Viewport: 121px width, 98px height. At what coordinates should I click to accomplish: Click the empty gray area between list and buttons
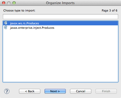pos(60,85)
